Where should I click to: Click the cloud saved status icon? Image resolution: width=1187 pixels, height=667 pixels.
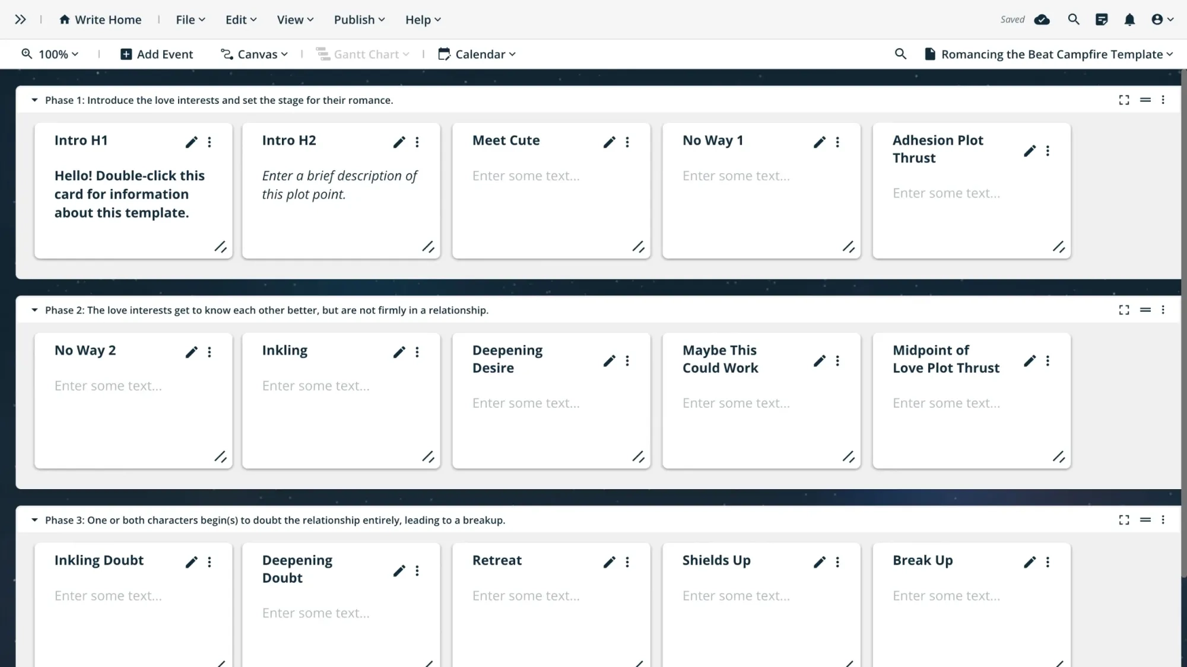pyautogui.click(x=1042, y=20)
